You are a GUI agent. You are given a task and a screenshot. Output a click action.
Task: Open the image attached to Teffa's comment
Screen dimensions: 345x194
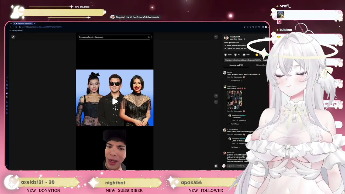pyautogui.click(x=234, y=100)
